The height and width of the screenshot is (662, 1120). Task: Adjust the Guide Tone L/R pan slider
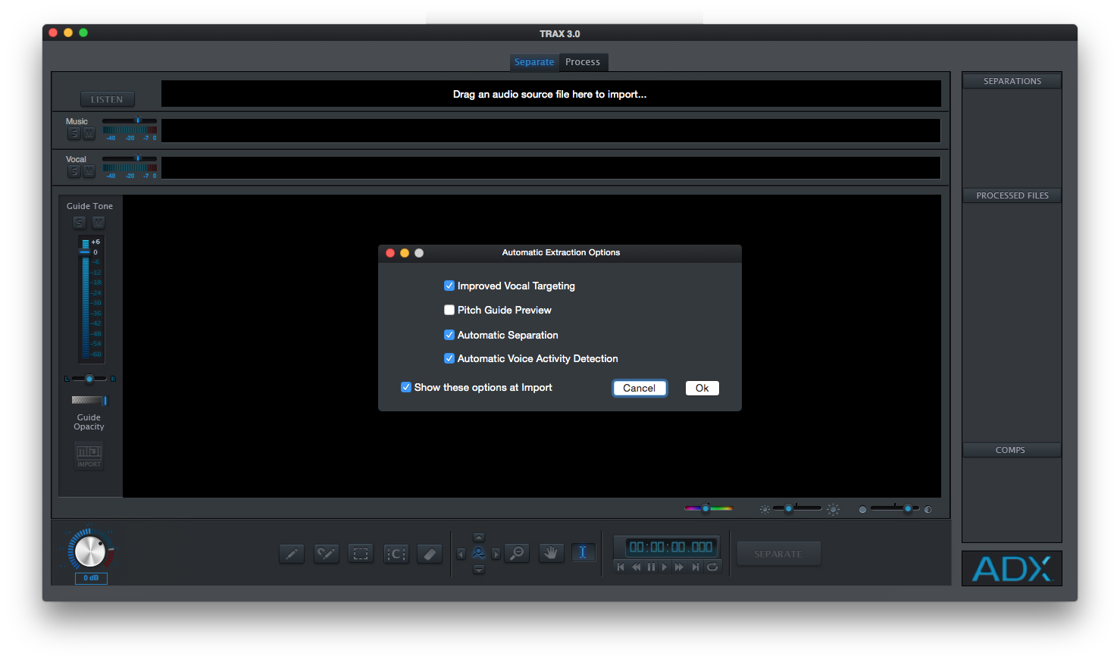point(90,379)
